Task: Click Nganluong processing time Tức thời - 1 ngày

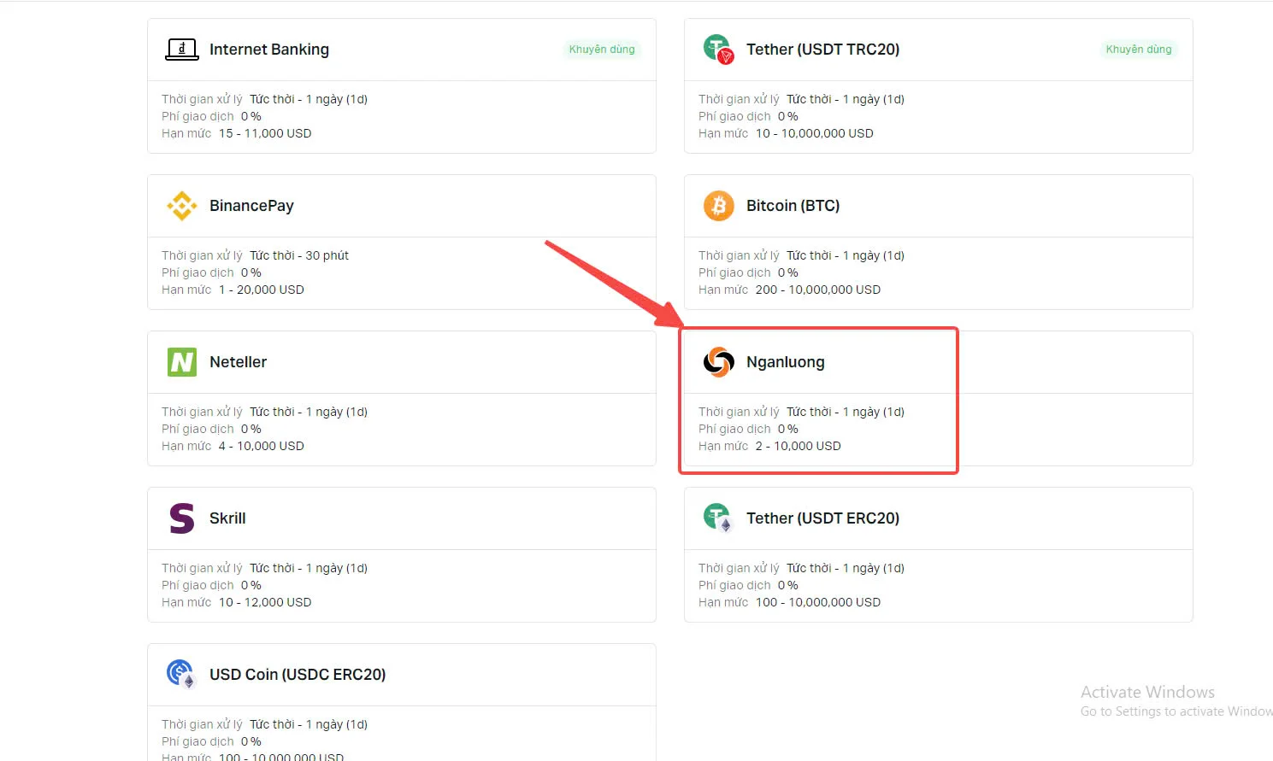Action: 846,412
